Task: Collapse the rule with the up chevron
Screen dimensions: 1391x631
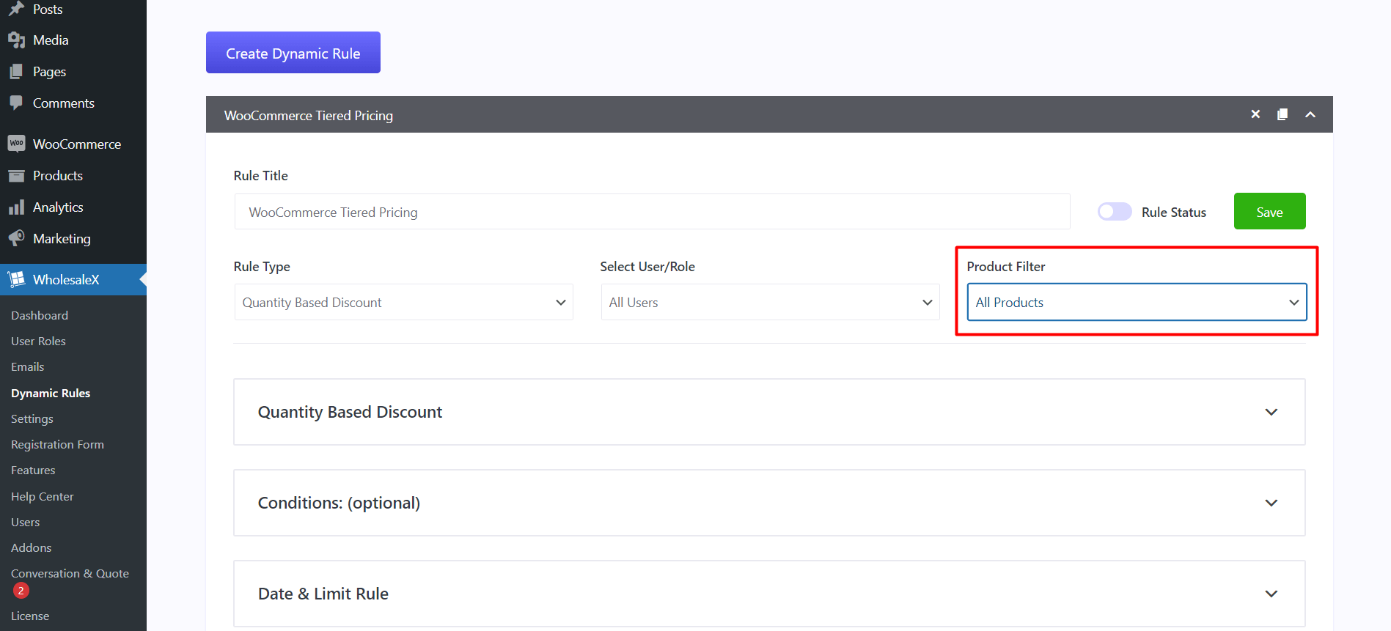Action: [1310, 114]
